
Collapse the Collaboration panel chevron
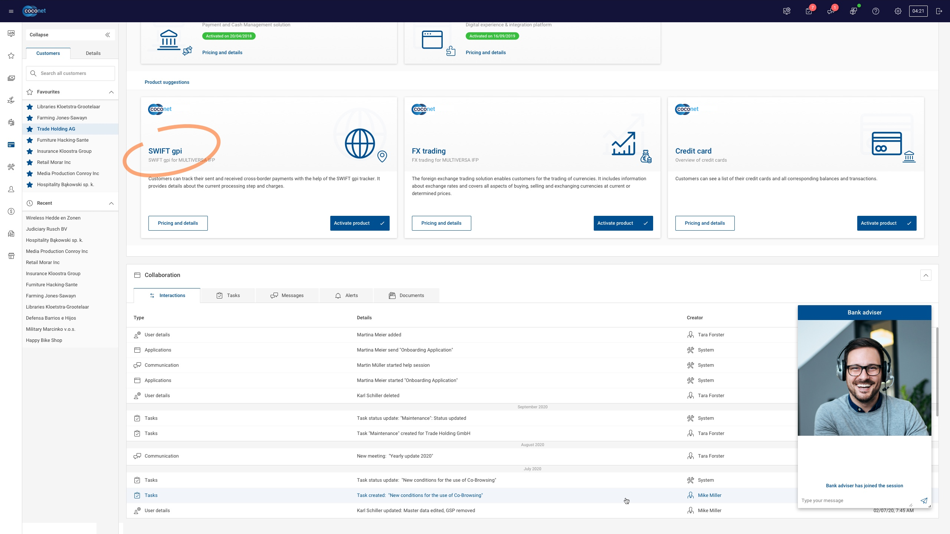click(926, 275)
